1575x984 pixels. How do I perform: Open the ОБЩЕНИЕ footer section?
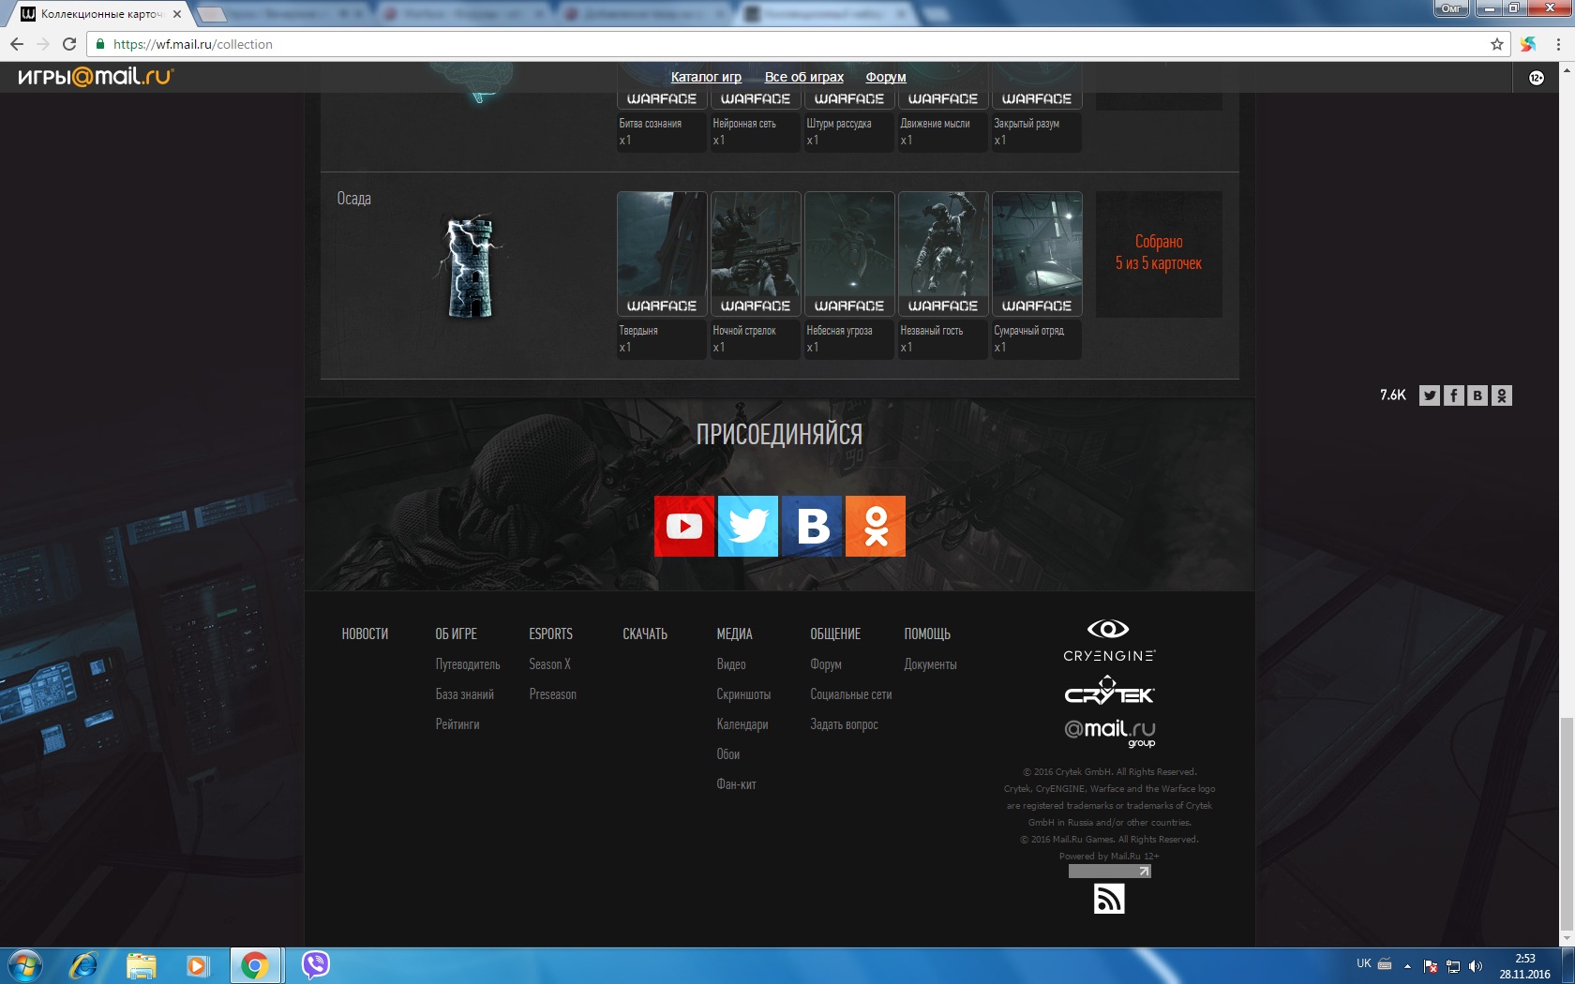(835, 634)
